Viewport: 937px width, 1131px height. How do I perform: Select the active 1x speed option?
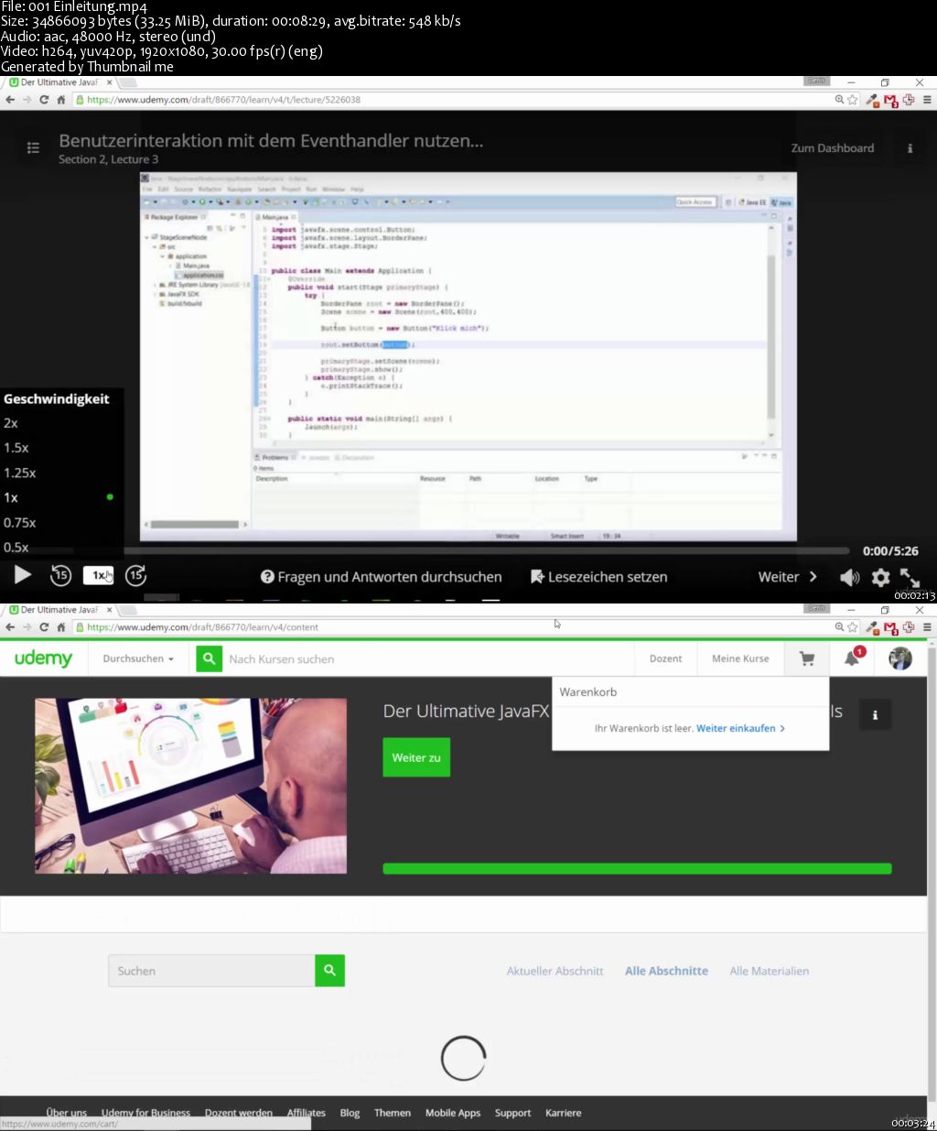pos(11,497)
